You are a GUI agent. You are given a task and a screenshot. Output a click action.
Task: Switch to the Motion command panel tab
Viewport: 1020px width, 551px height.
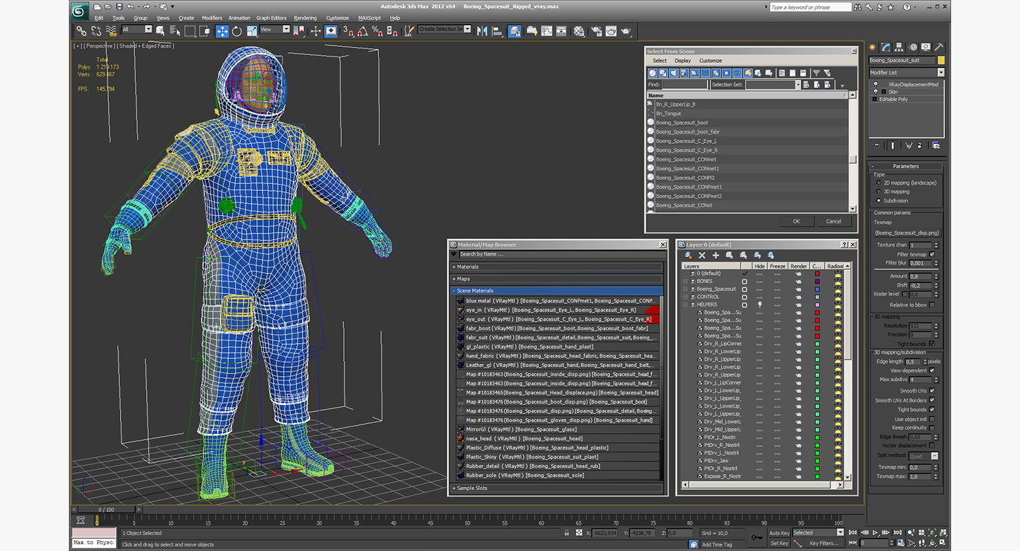(x=913, y=47)
